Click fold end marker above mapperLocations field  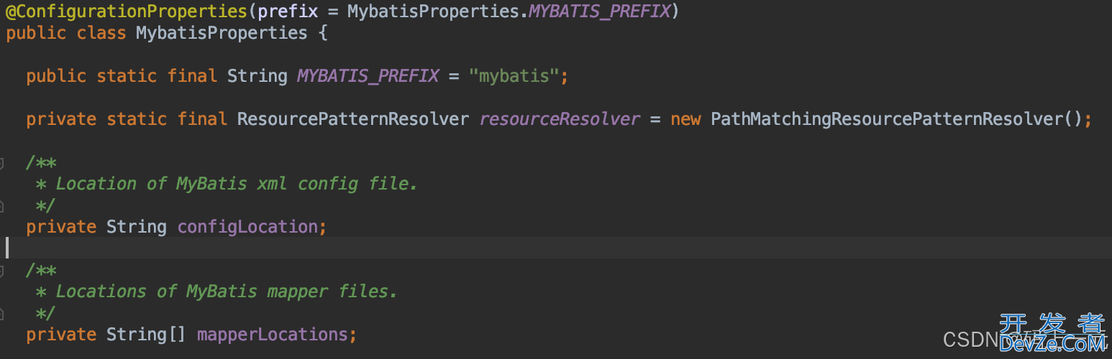coord(1,314)
